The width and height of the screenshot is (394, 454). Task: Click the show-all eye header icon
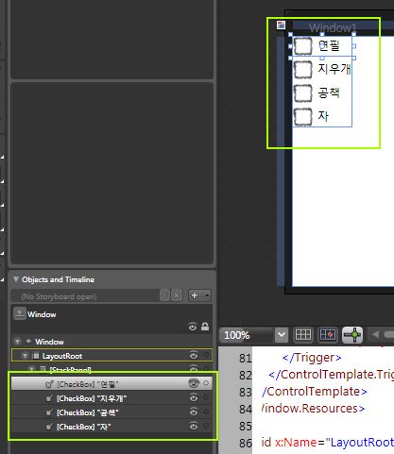(193, 327)
